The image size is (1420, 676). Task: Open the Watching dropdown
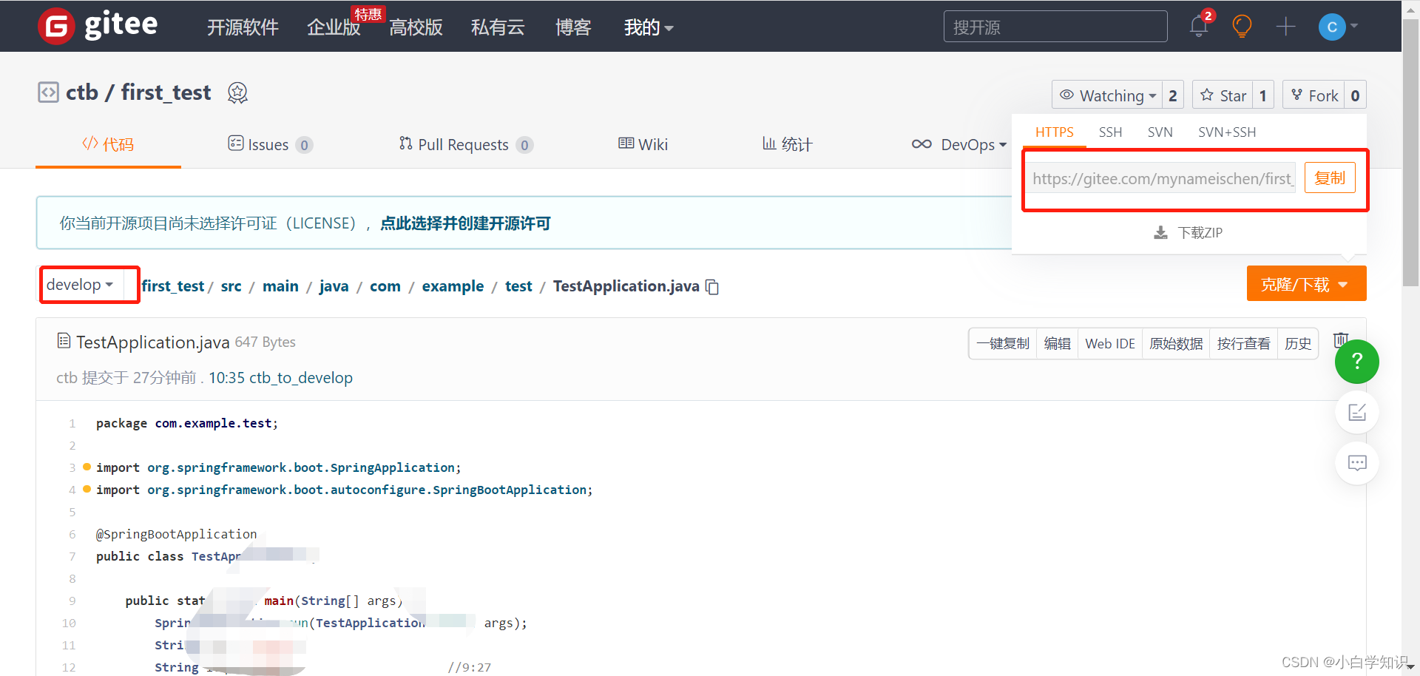click(1107, 95)
